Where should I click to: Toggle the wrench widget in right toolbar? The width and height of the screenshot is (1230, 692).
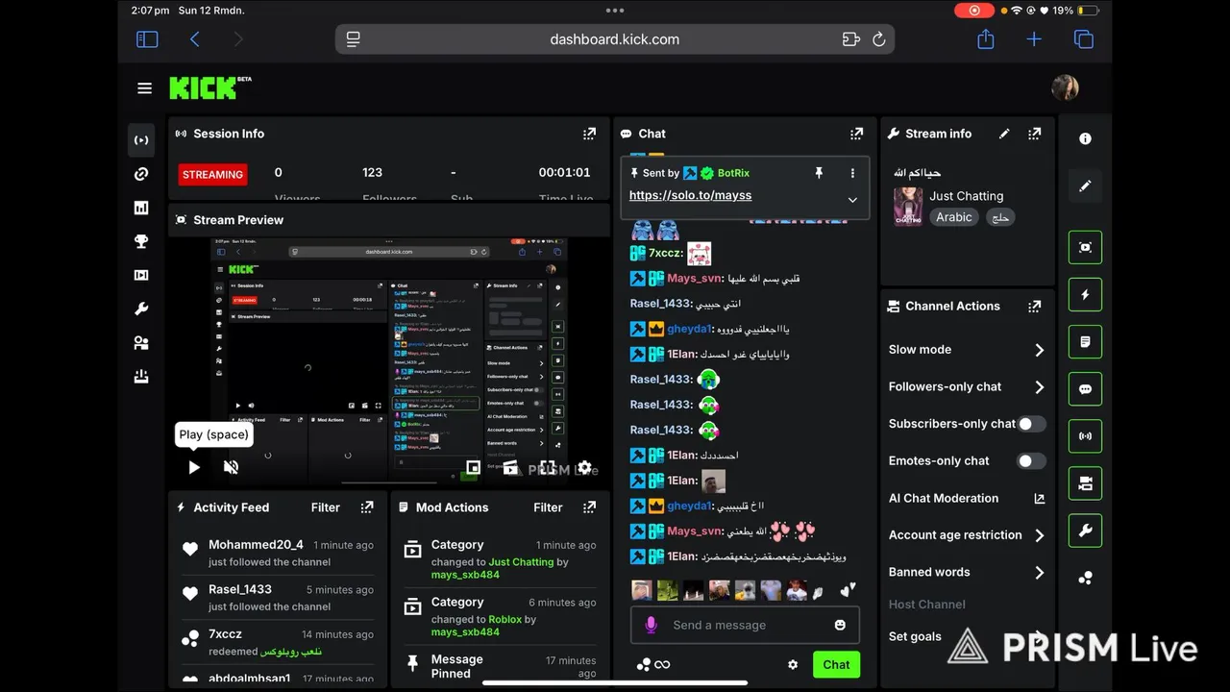(x=1085, y=531)
